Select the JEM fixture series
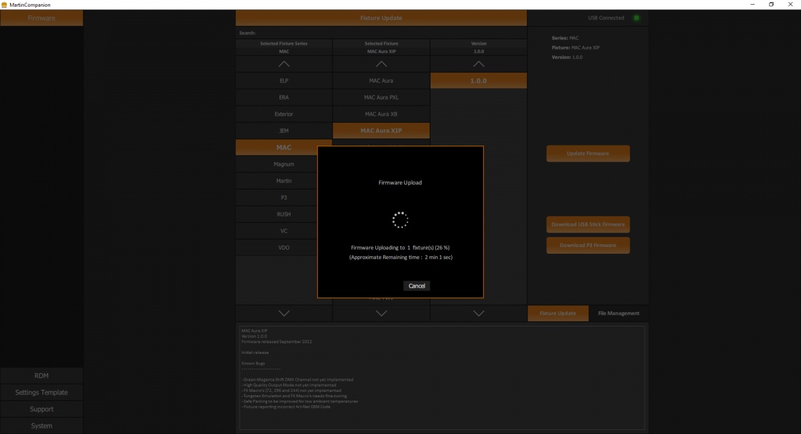Screen dimensions: 801x434 click(x=284, y=131)
